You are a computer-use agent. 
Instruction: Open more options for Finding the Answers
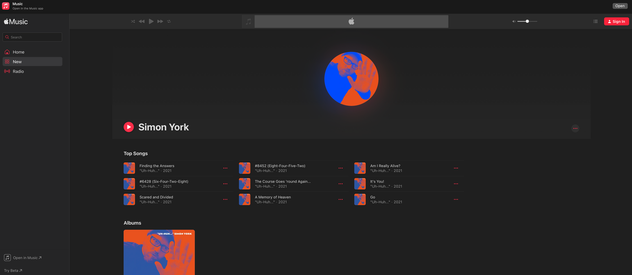(x=225, y=168)
